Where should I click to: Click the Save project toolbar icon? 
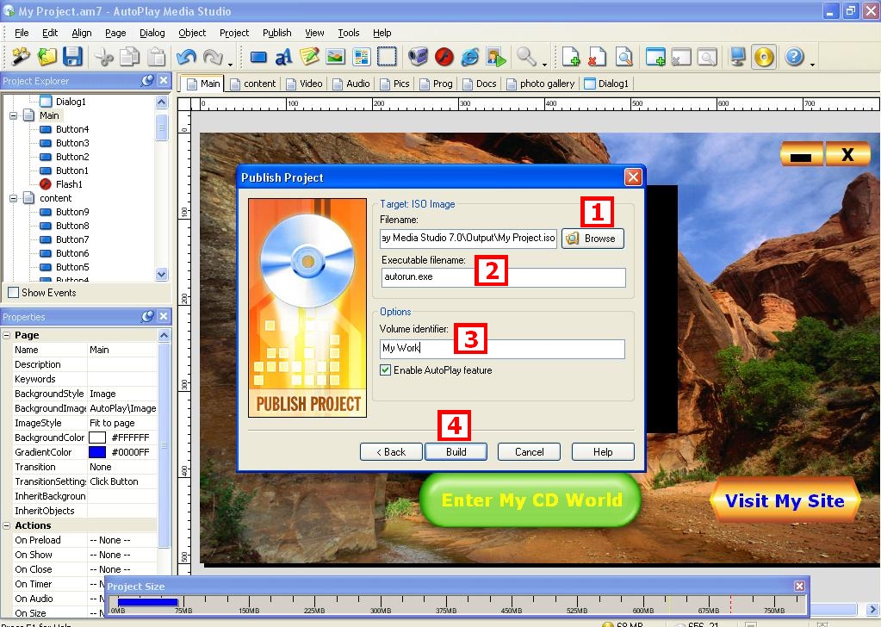click(x=72, y=57)
